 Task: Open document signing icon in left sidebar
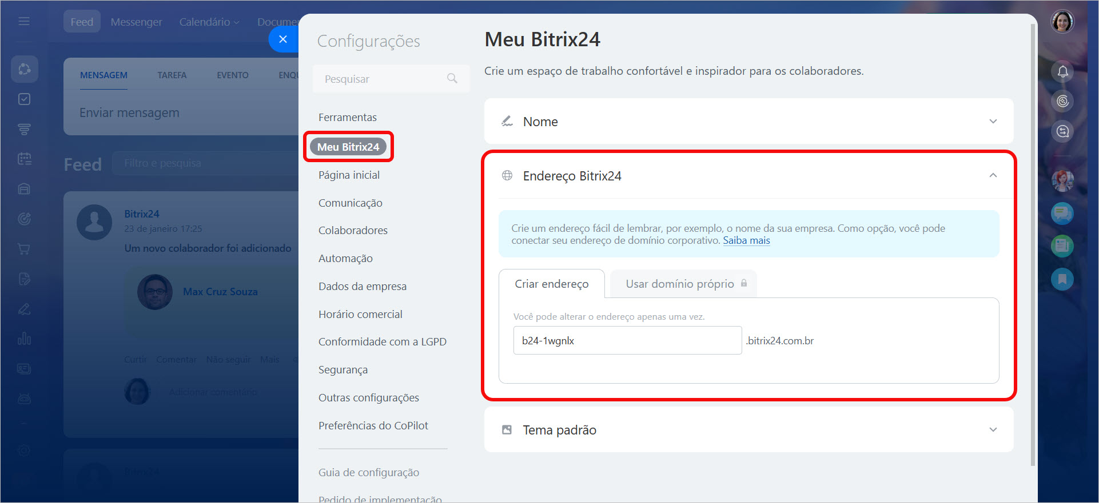(25, 279)
